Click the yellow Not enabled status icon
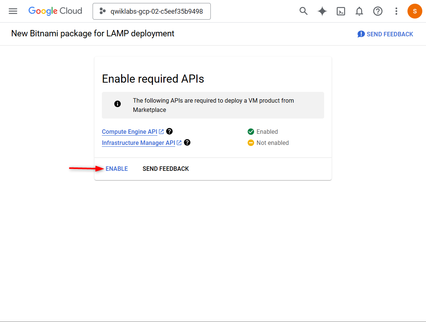This screenshot has height=322, width=426. point(251,143)
